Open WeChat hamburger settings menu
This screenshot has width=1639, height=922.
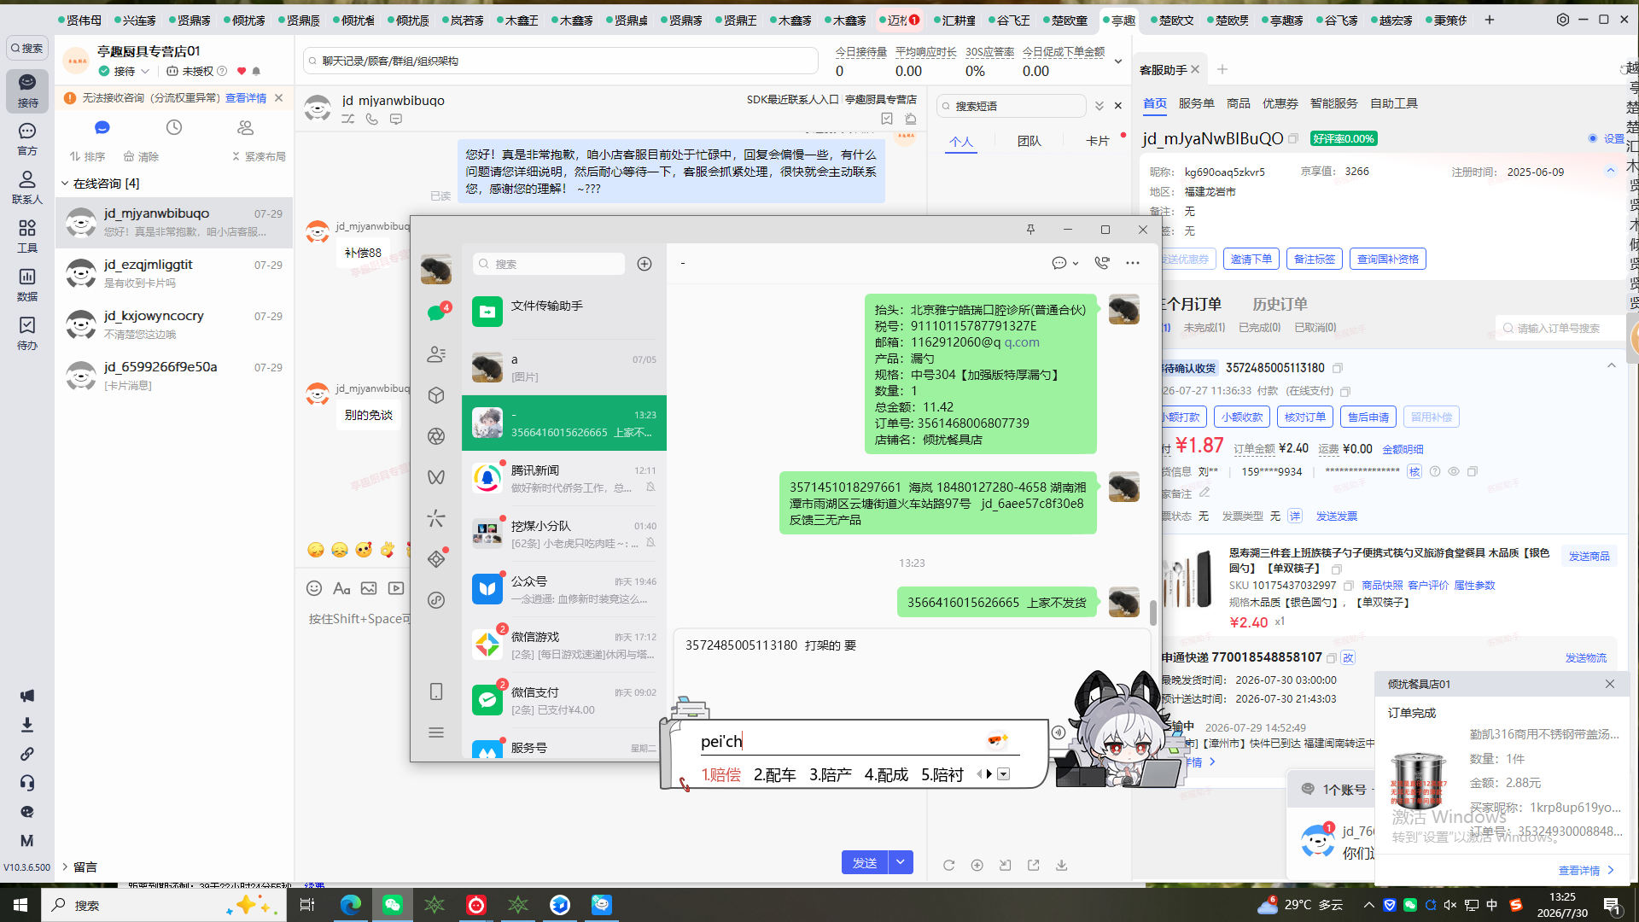coord(436,732)
